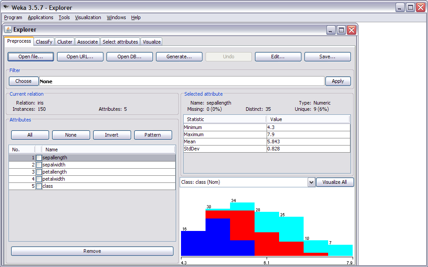Minimize the inner Explorer window
Screen dimensions: 428x267
pyautogui.click(x=330, y=30)
